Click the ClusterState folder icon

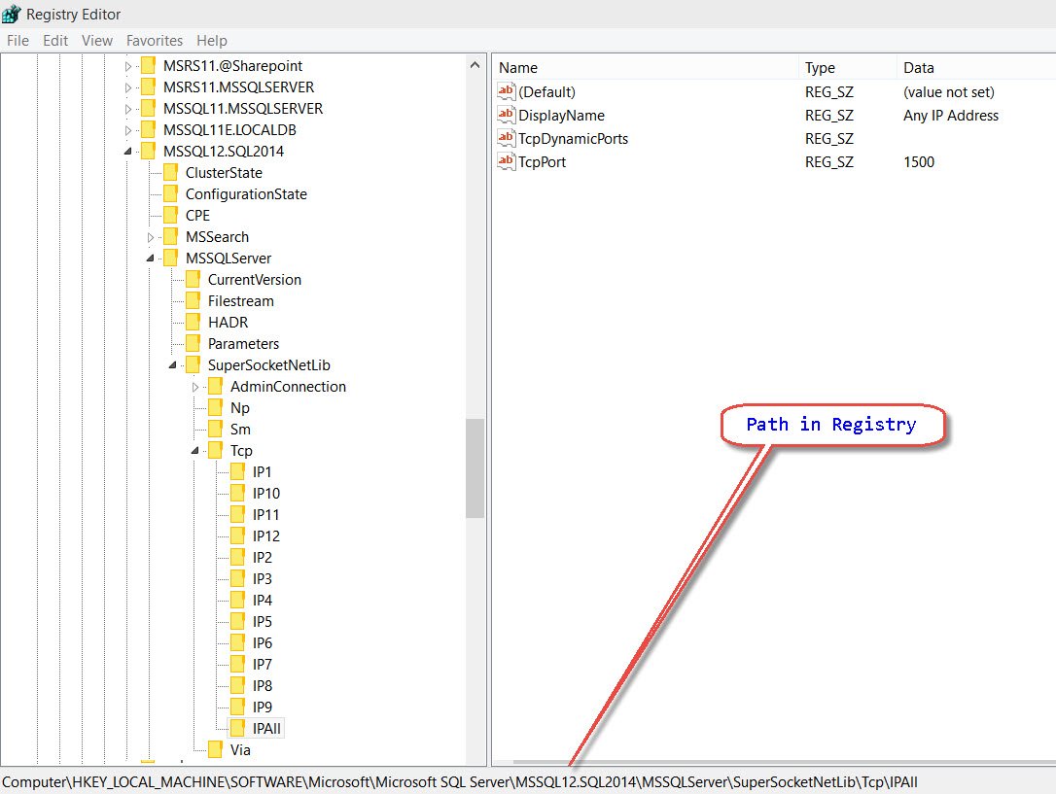171,173
